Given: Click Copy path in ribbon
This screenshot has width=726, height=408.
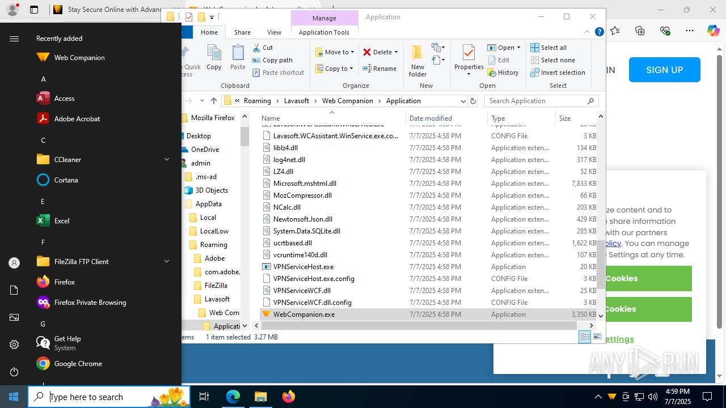Looking at the screenshot, I should pos(272,60).
